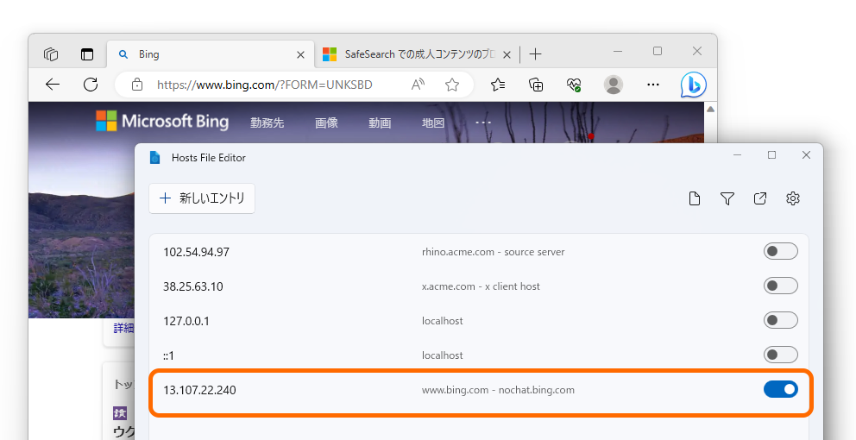Image resolution: width=856 pixels, height=440 pixels.
Task: Switch to the SafeSearch tab
Action: 418,54
